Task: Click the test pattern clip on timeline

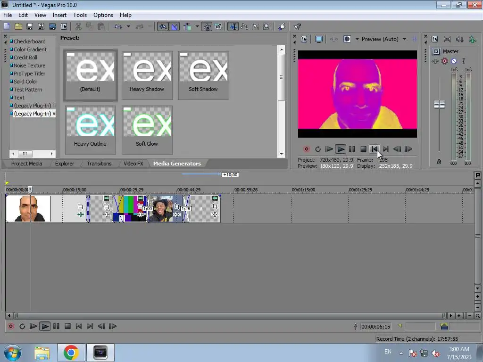Action: point(130,208)
